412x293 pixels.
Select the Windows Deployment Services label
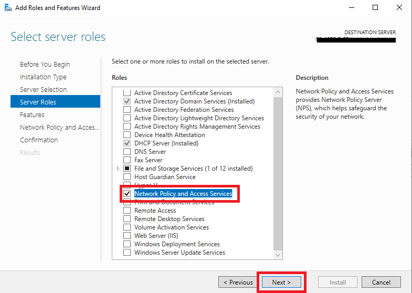coord(177,244)
